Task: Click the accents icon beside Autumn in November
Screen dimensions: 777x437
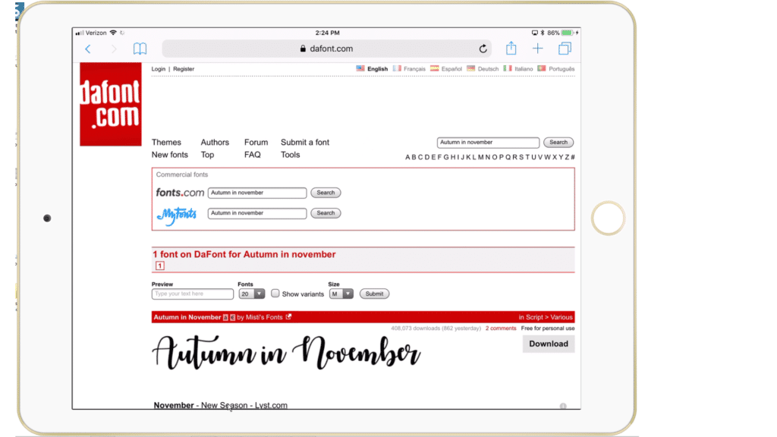Action: click(225, 317)
